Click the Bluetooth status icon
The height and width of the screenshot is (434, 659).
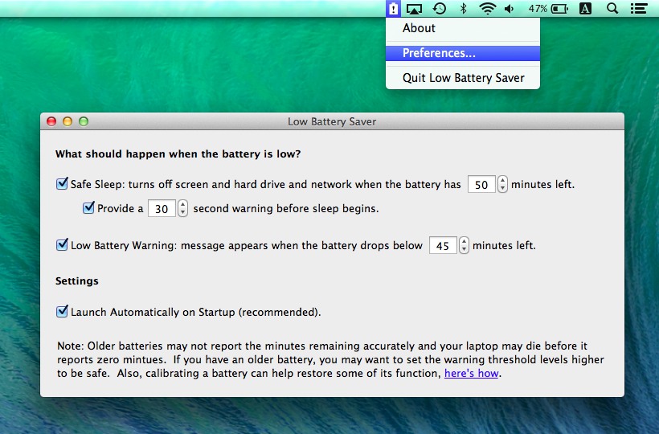463,8
